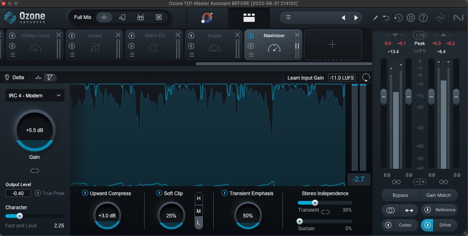Image resolution: width=468 pixels, height=236 pixels.
Task: Toggle Upward Compress power button
Action: 85,193
